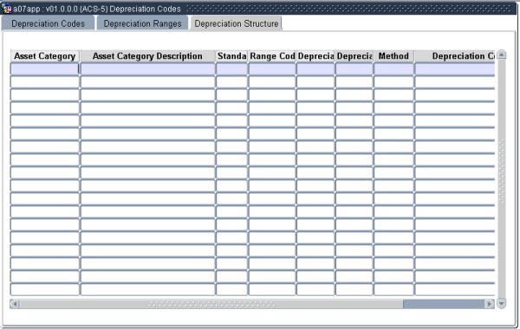Click the Method field in second row
The width and height of the screenshot is (520, 329).
click(393, 82)
